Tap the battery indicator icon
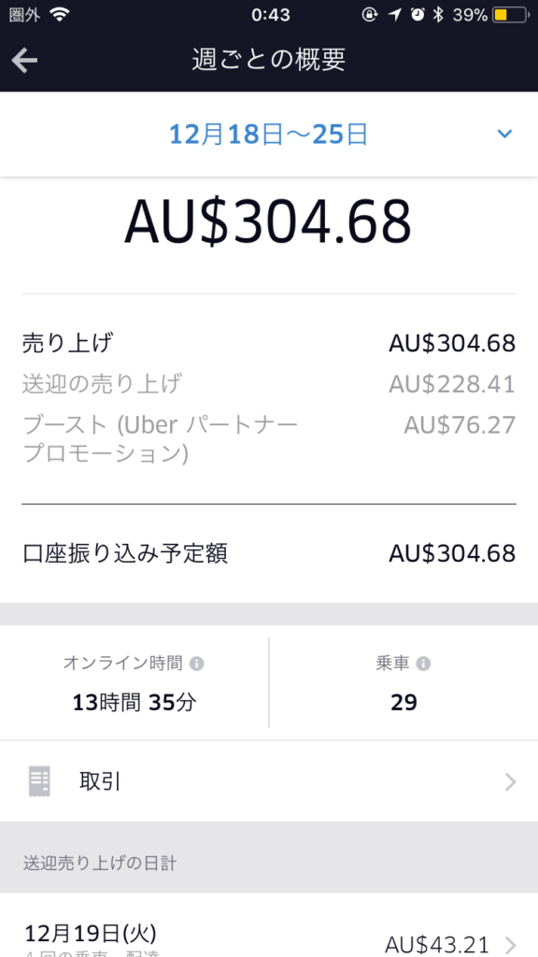The height and width of the screenshot is (957, 538). pyautogui.click(x=511, y=15)
